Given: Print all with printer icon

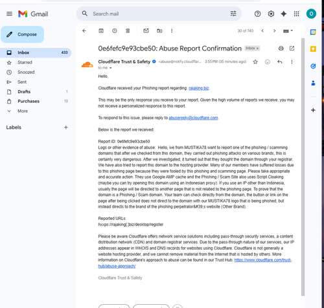Looking at the screenshot, I should tap(281, 49).
